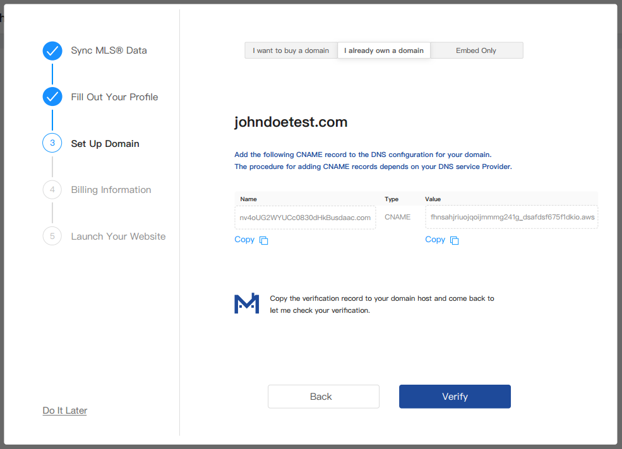
Task: Click the Copy text link below Value
Action: pyautogui.click(x=435, y=240)
